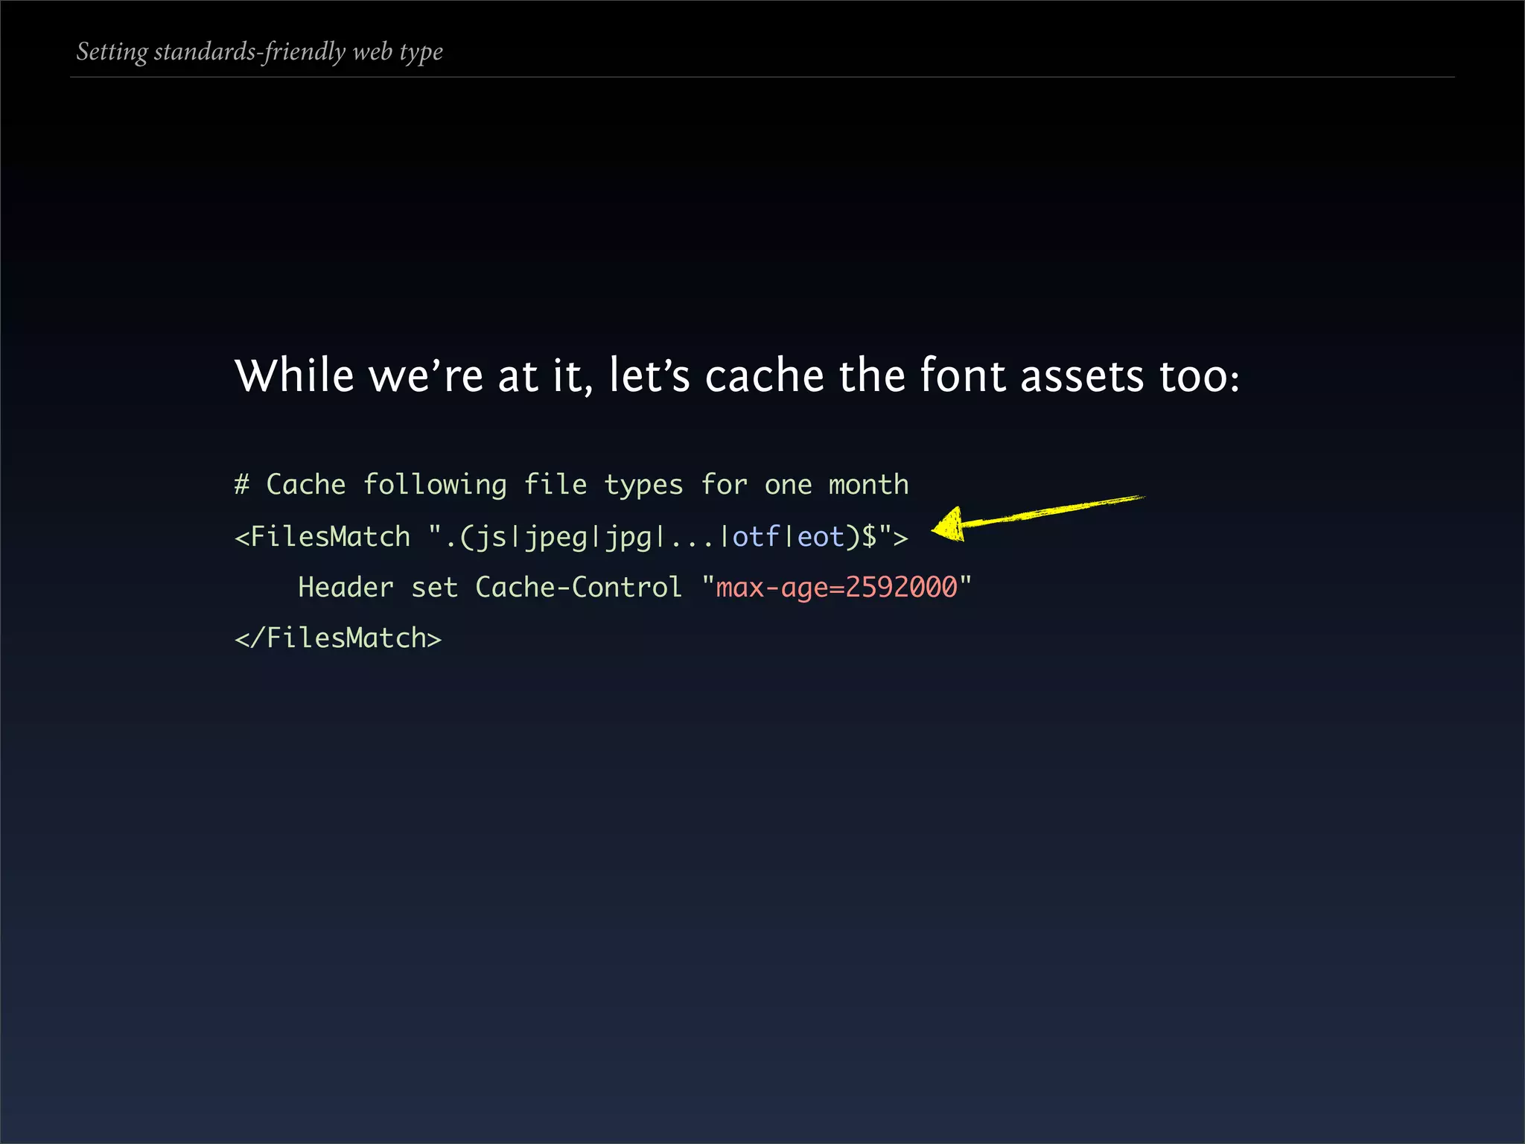Click the comment line '# Cache following file types for one month'
Viewport: 1525px width, 1144px height.
(572, 485)
